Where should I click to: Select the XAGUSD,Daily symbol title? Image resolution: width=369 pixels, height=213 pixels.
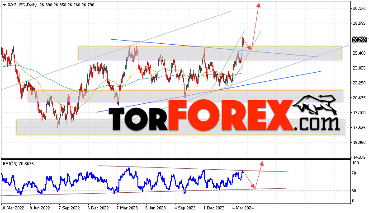22,5
